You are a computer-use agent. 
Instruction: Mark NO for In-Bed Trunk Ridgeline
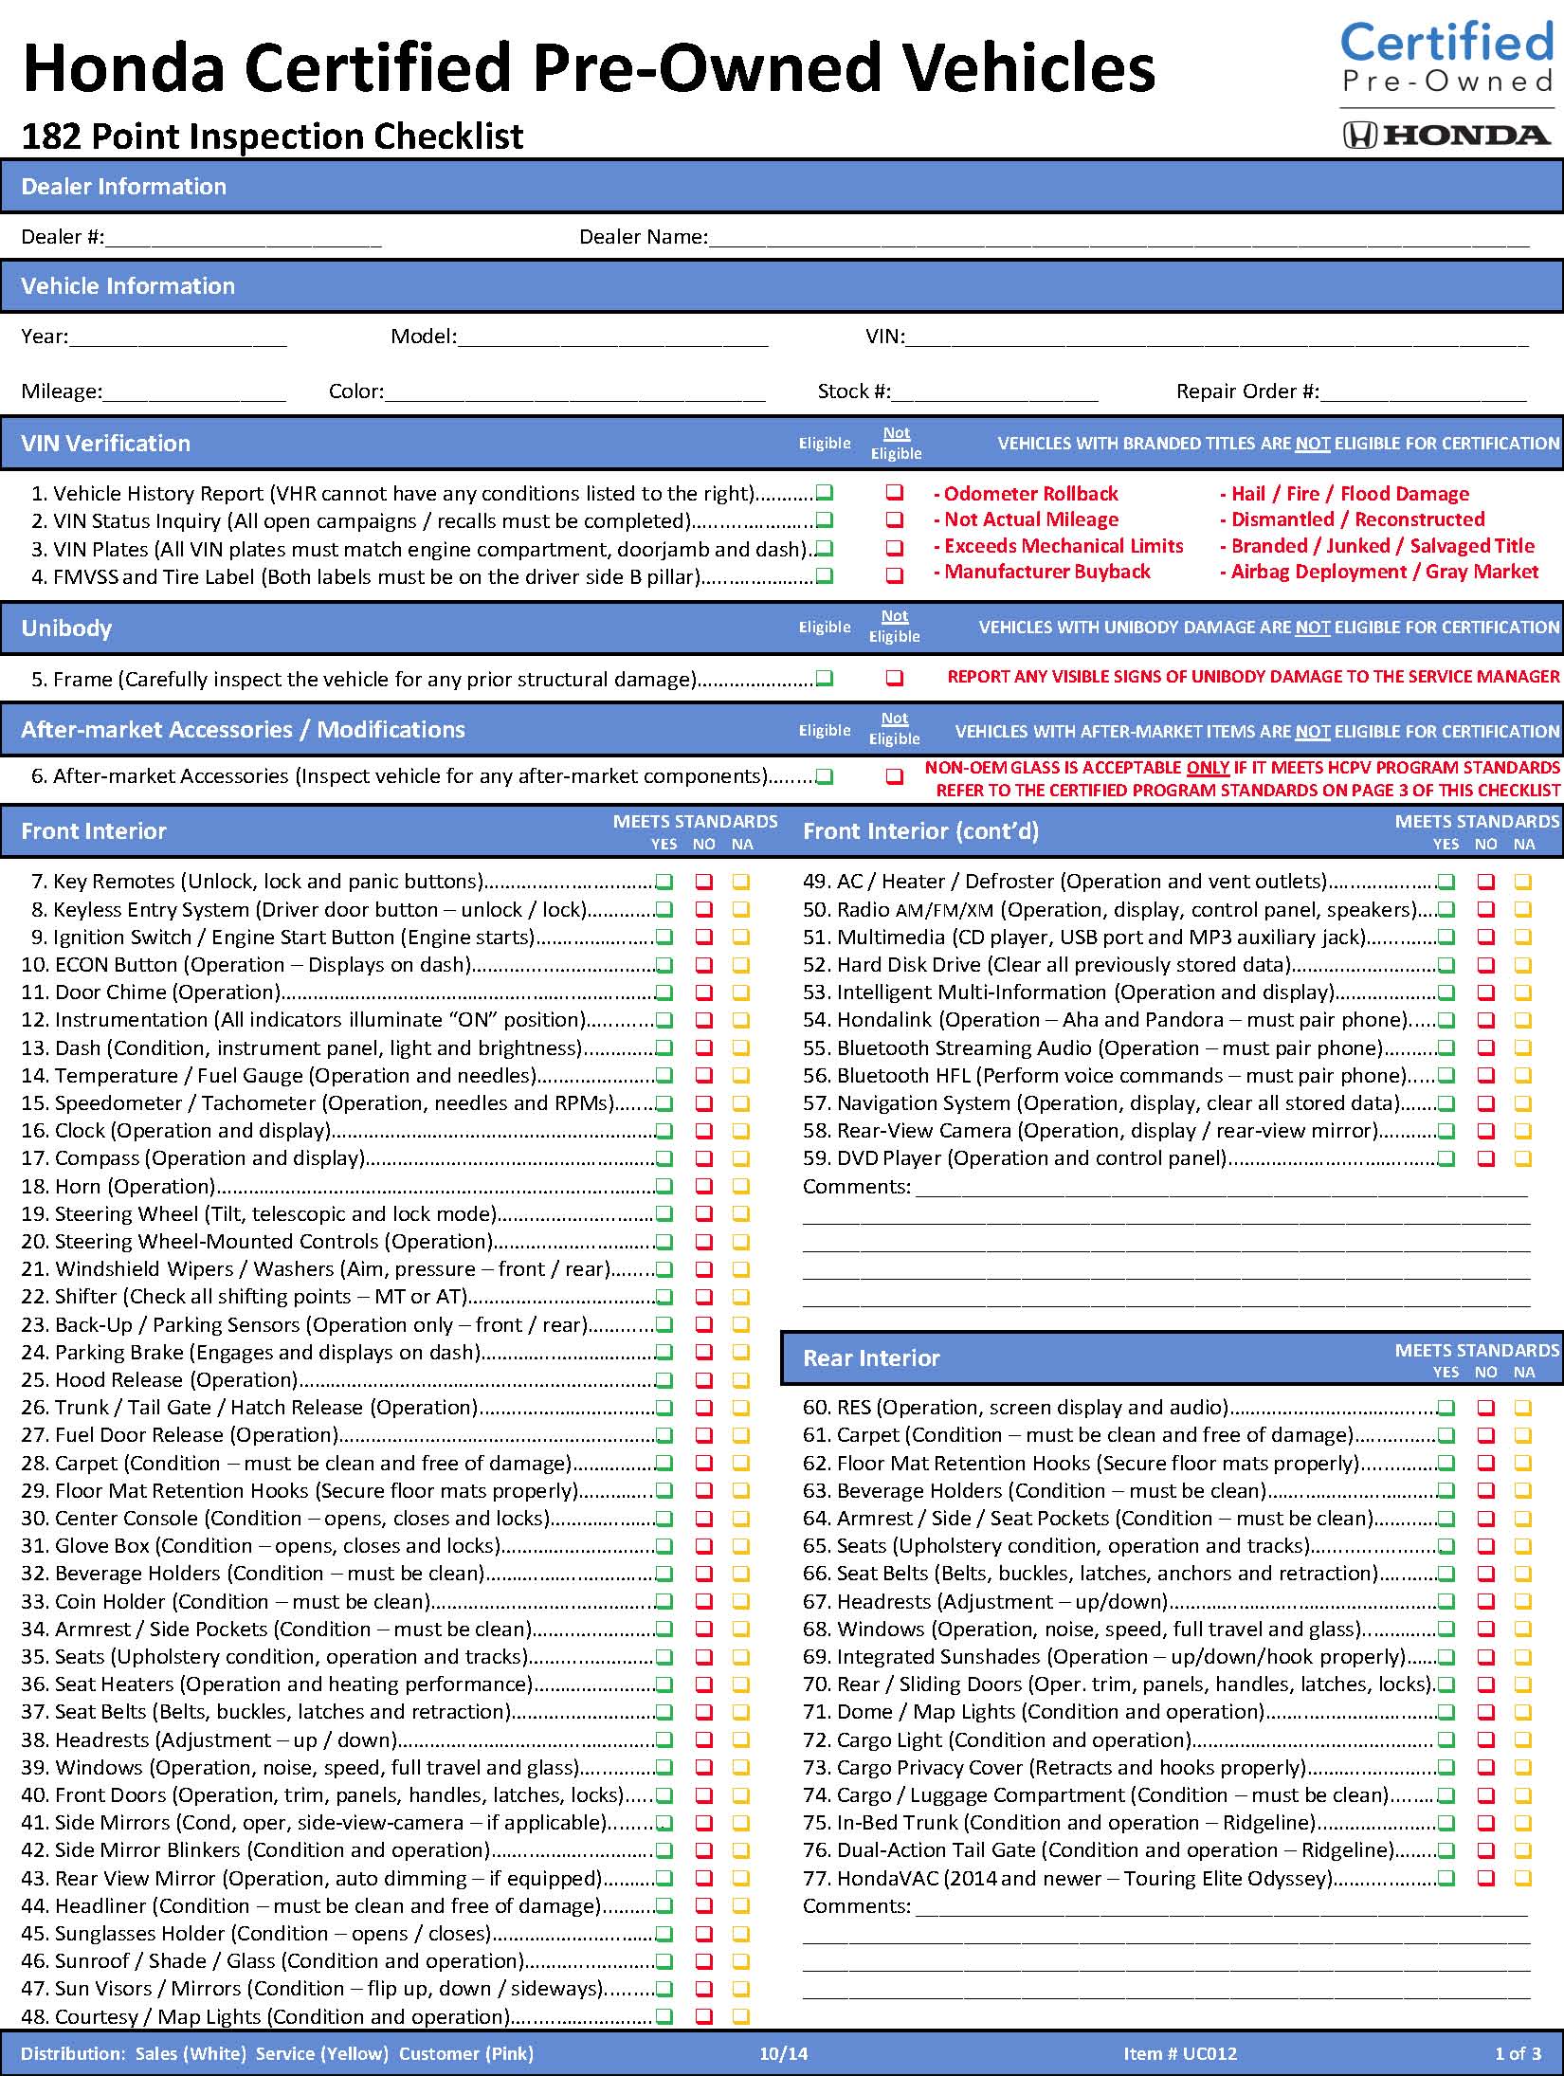tap(1486, 1823)
